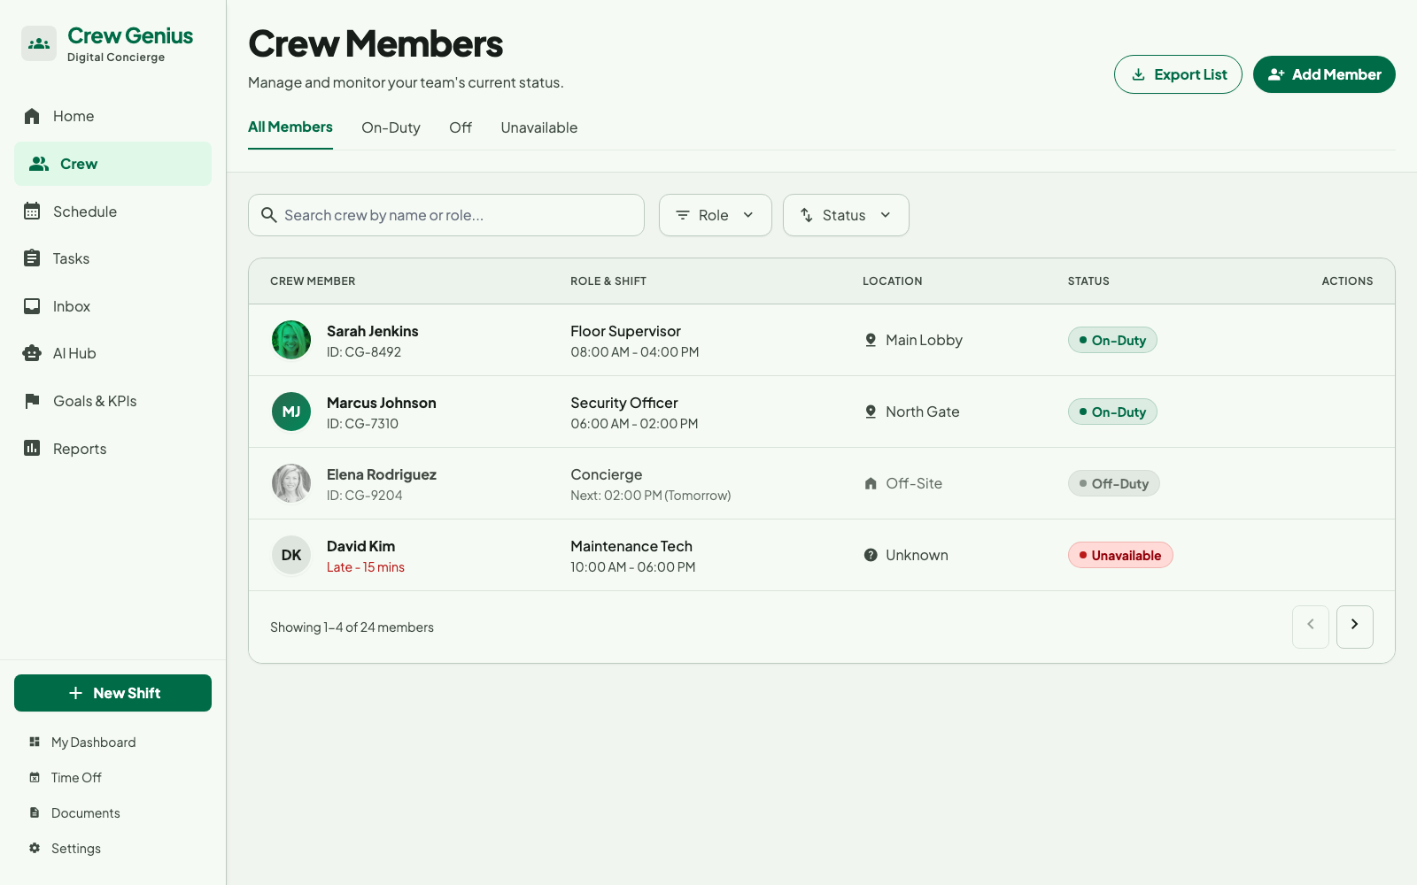Click the Off-Site home location icon
This screenshot has height=885, width=1417.
point(871,483)
